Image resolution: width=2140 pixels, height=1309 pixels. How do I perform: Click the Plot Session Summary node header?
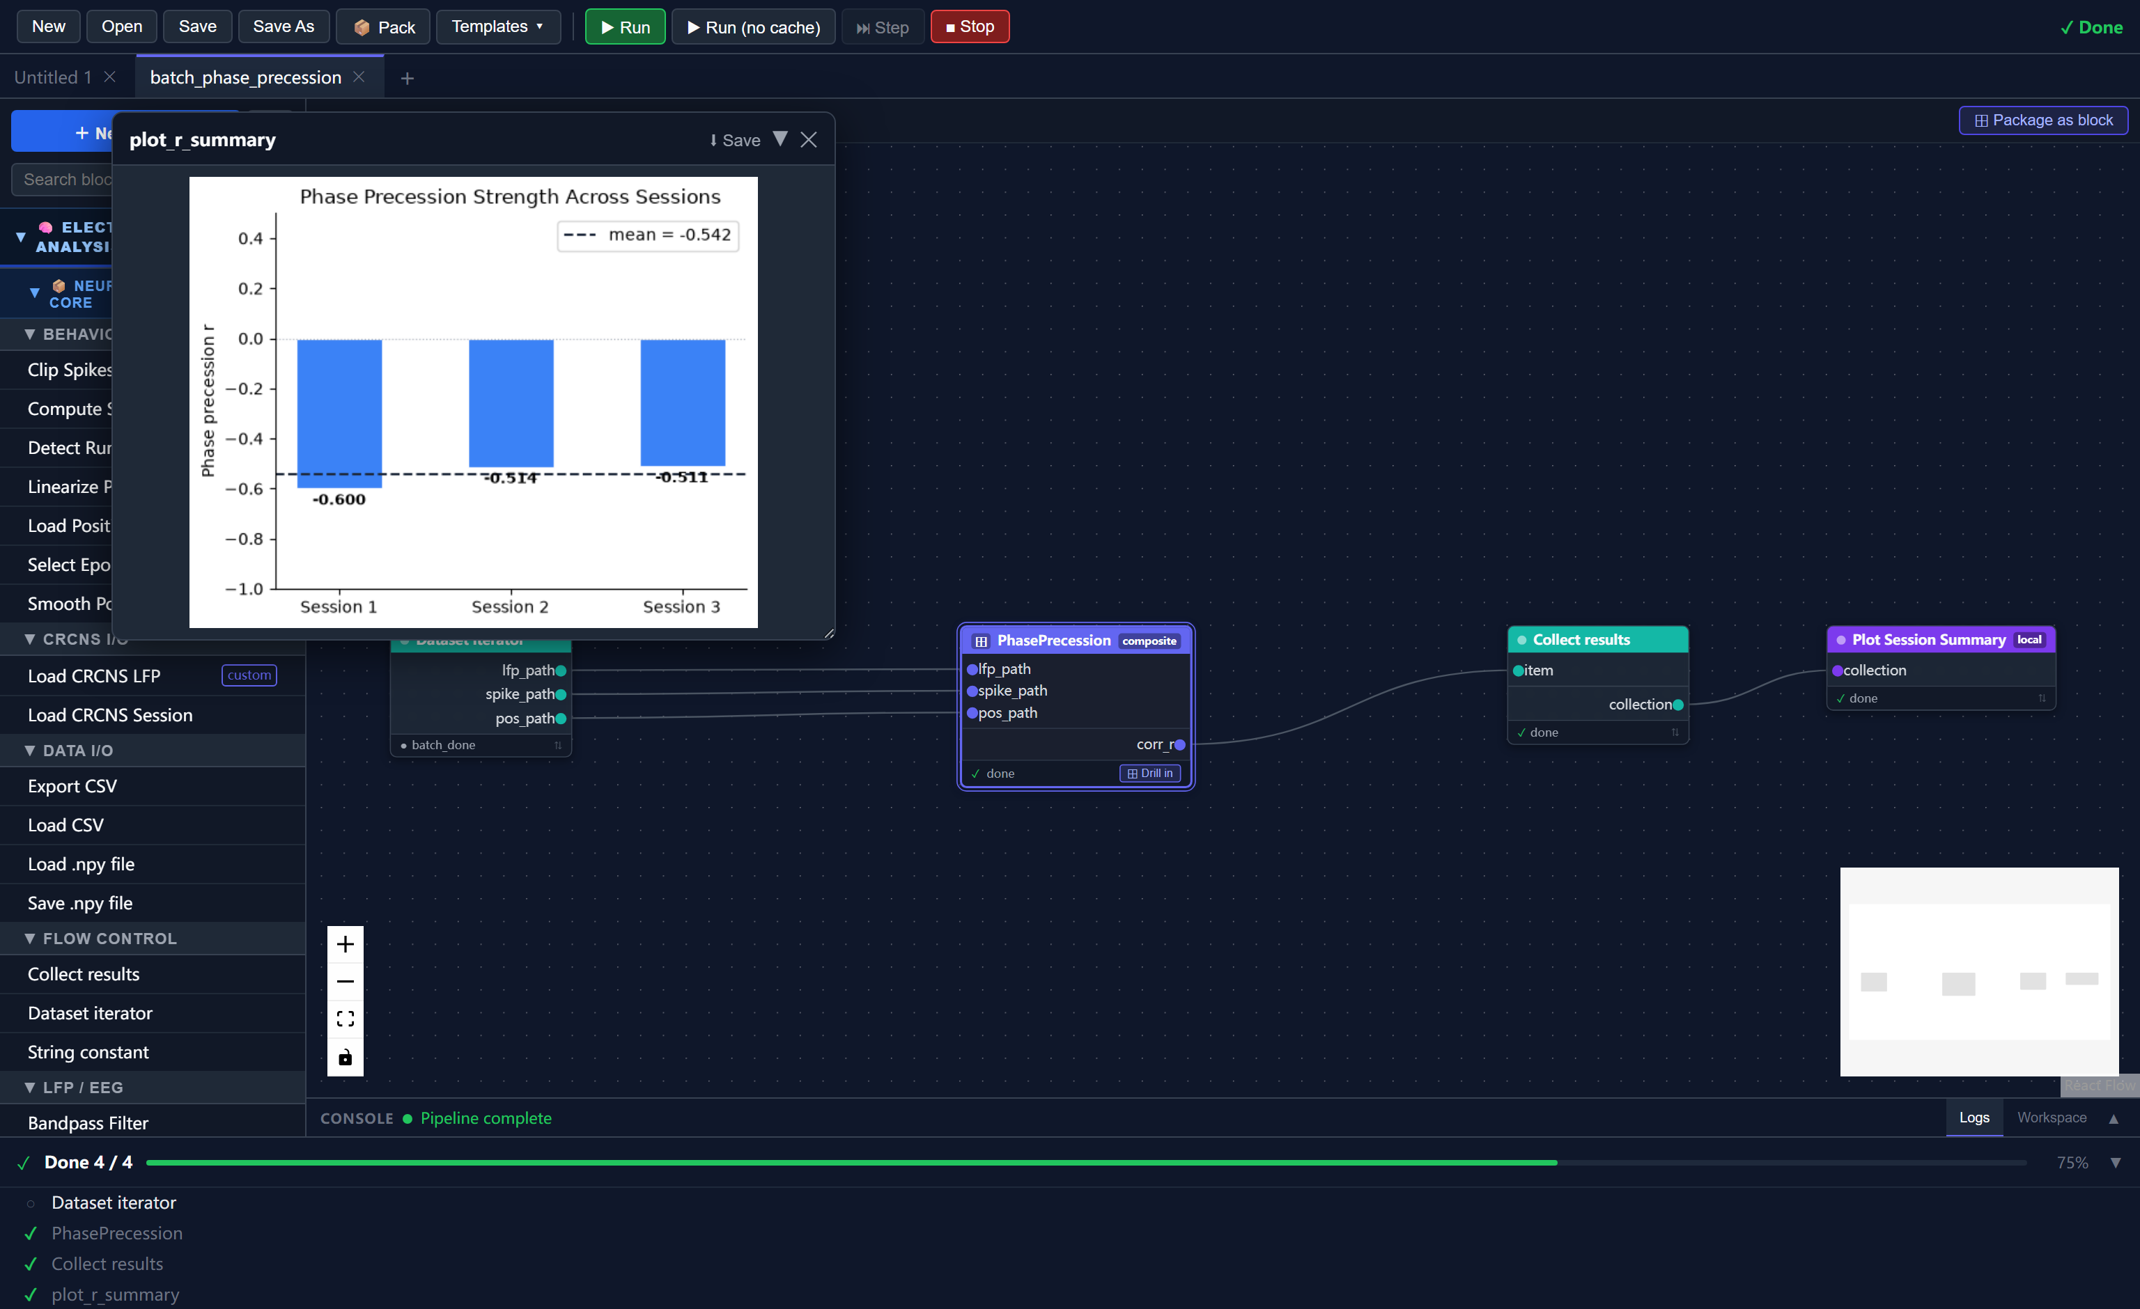1940,640
